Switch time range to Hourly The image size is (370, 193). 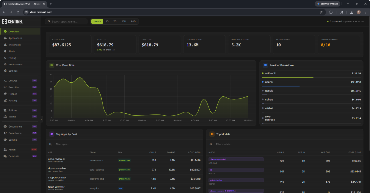(97, 21)
